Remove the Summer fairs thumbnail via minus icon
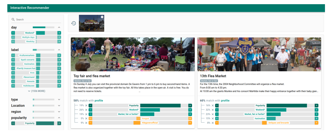 pos(102,17)
